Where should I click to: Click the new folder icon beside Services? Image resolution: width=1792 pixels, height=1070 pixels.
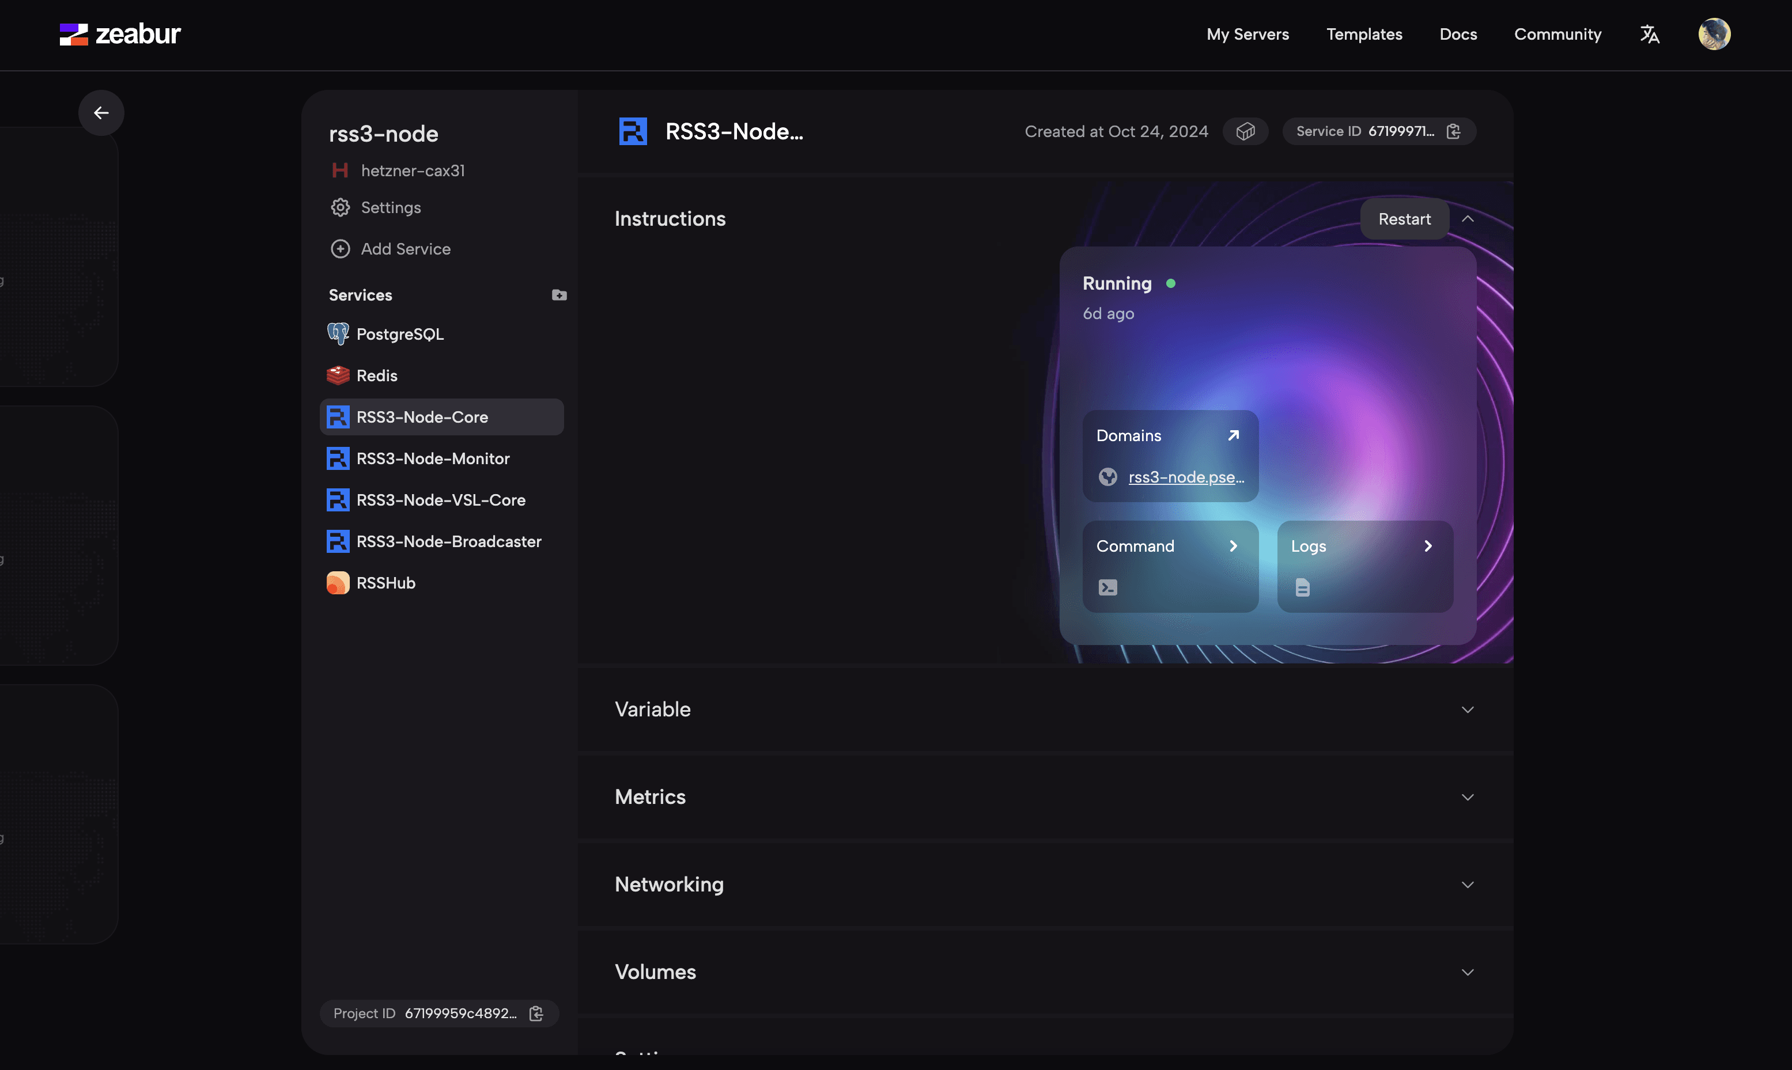point(559,295)
